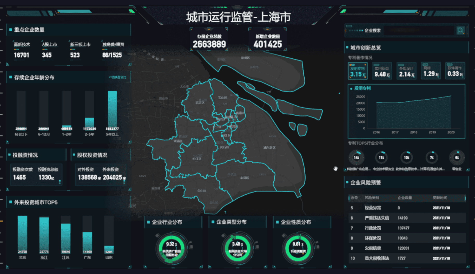Select 闵行区 district on the map
Image resolution: width=475 pixels, height=274 pixels.
coord(225,147)
